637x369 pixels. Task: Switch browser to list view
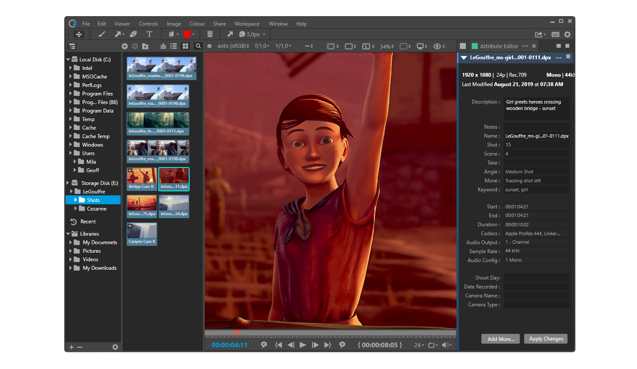click(x=174, y=46)
